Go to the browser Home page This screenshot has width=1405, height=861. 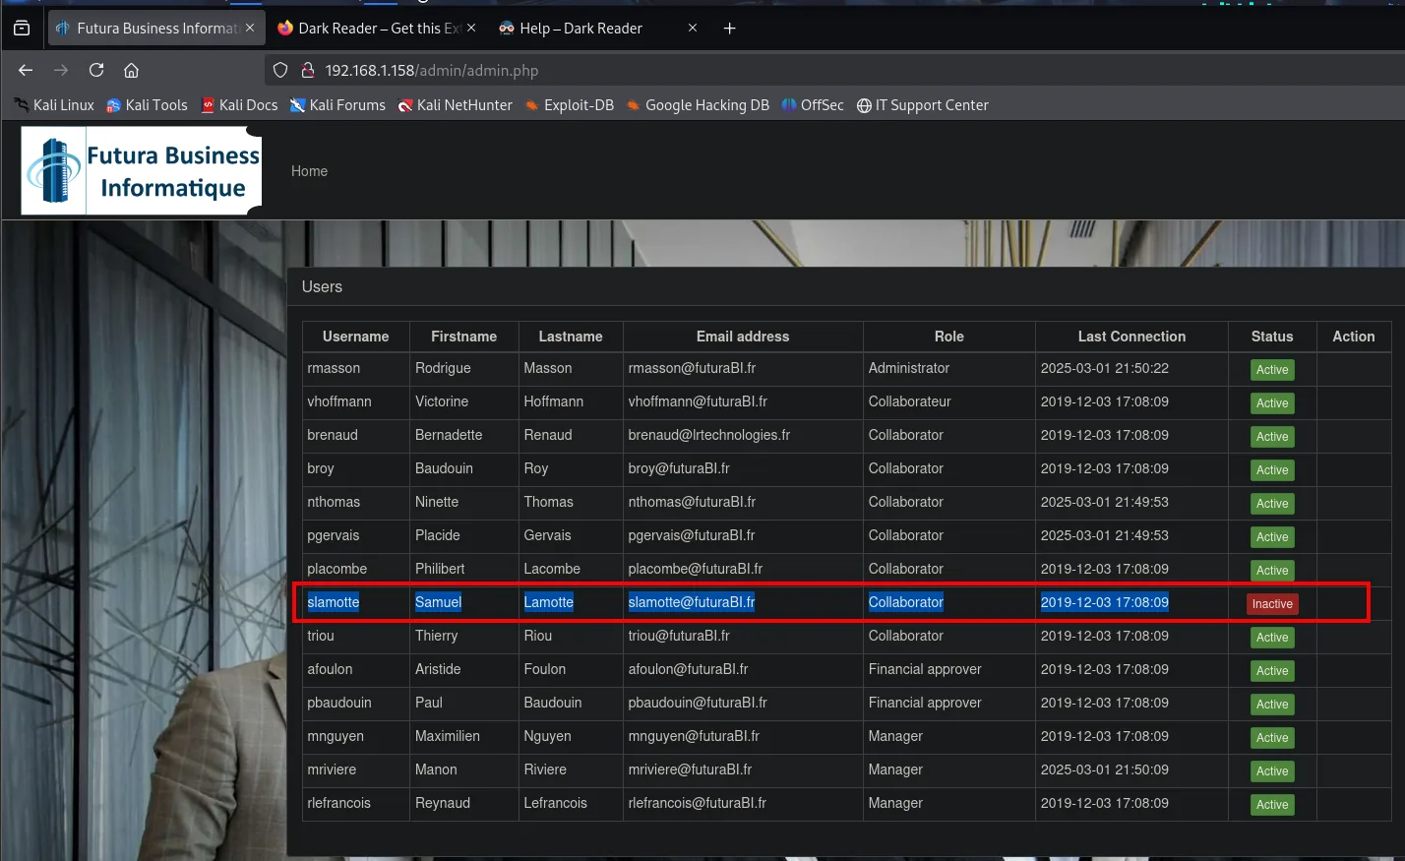point(131,70)
